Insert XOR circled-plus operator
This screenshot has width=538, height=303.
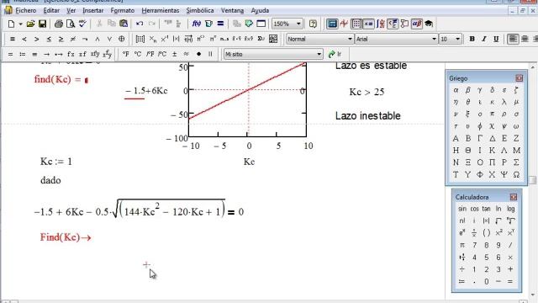coord(121,39)
